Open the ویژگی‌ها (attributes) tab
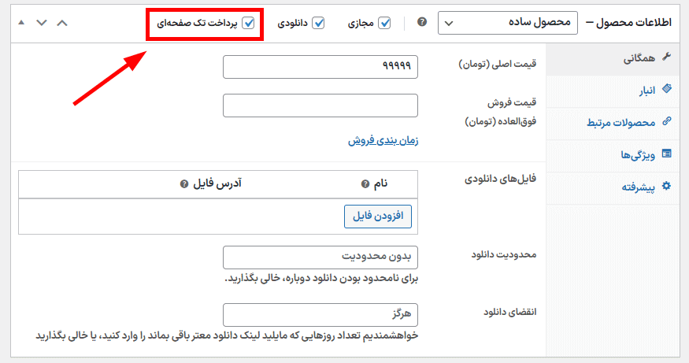The height and width of the screenshot is (363, 689). pos(639,154)
